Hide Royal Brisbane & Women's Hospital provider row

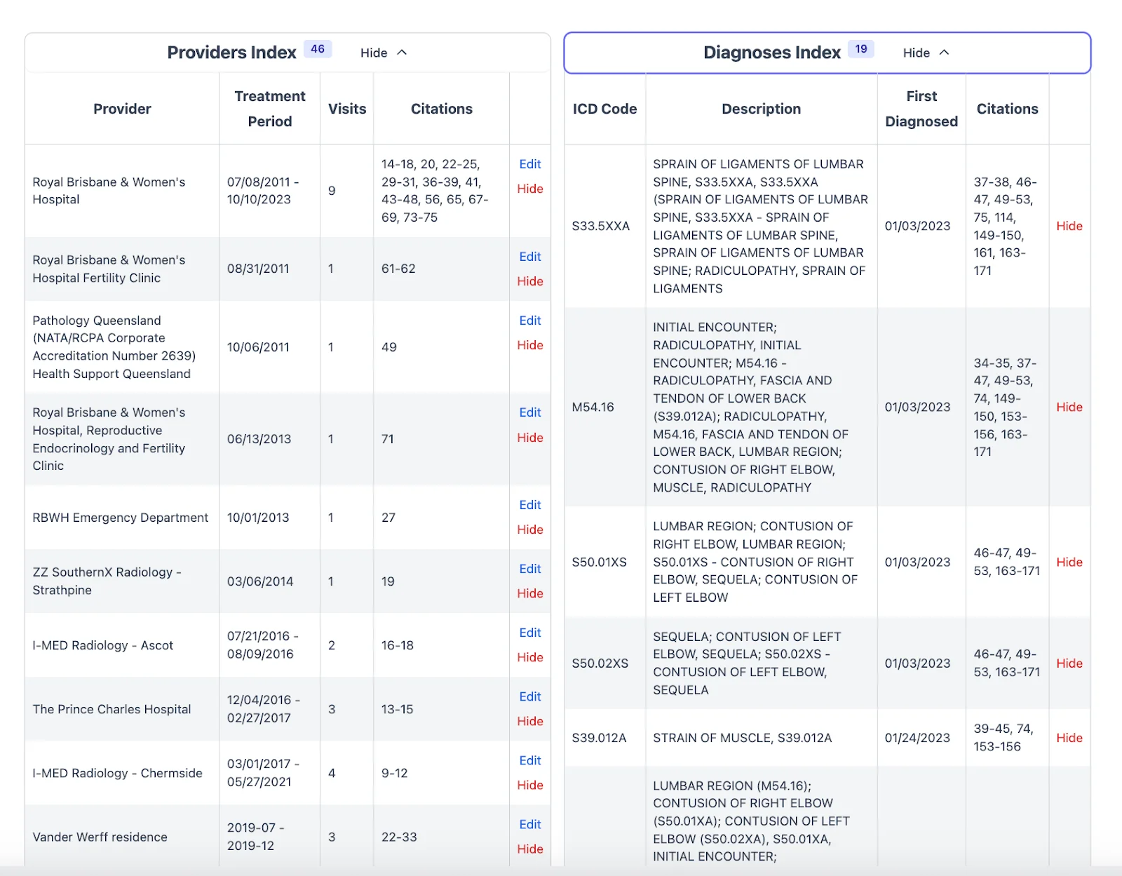click(x=529, y=189)
